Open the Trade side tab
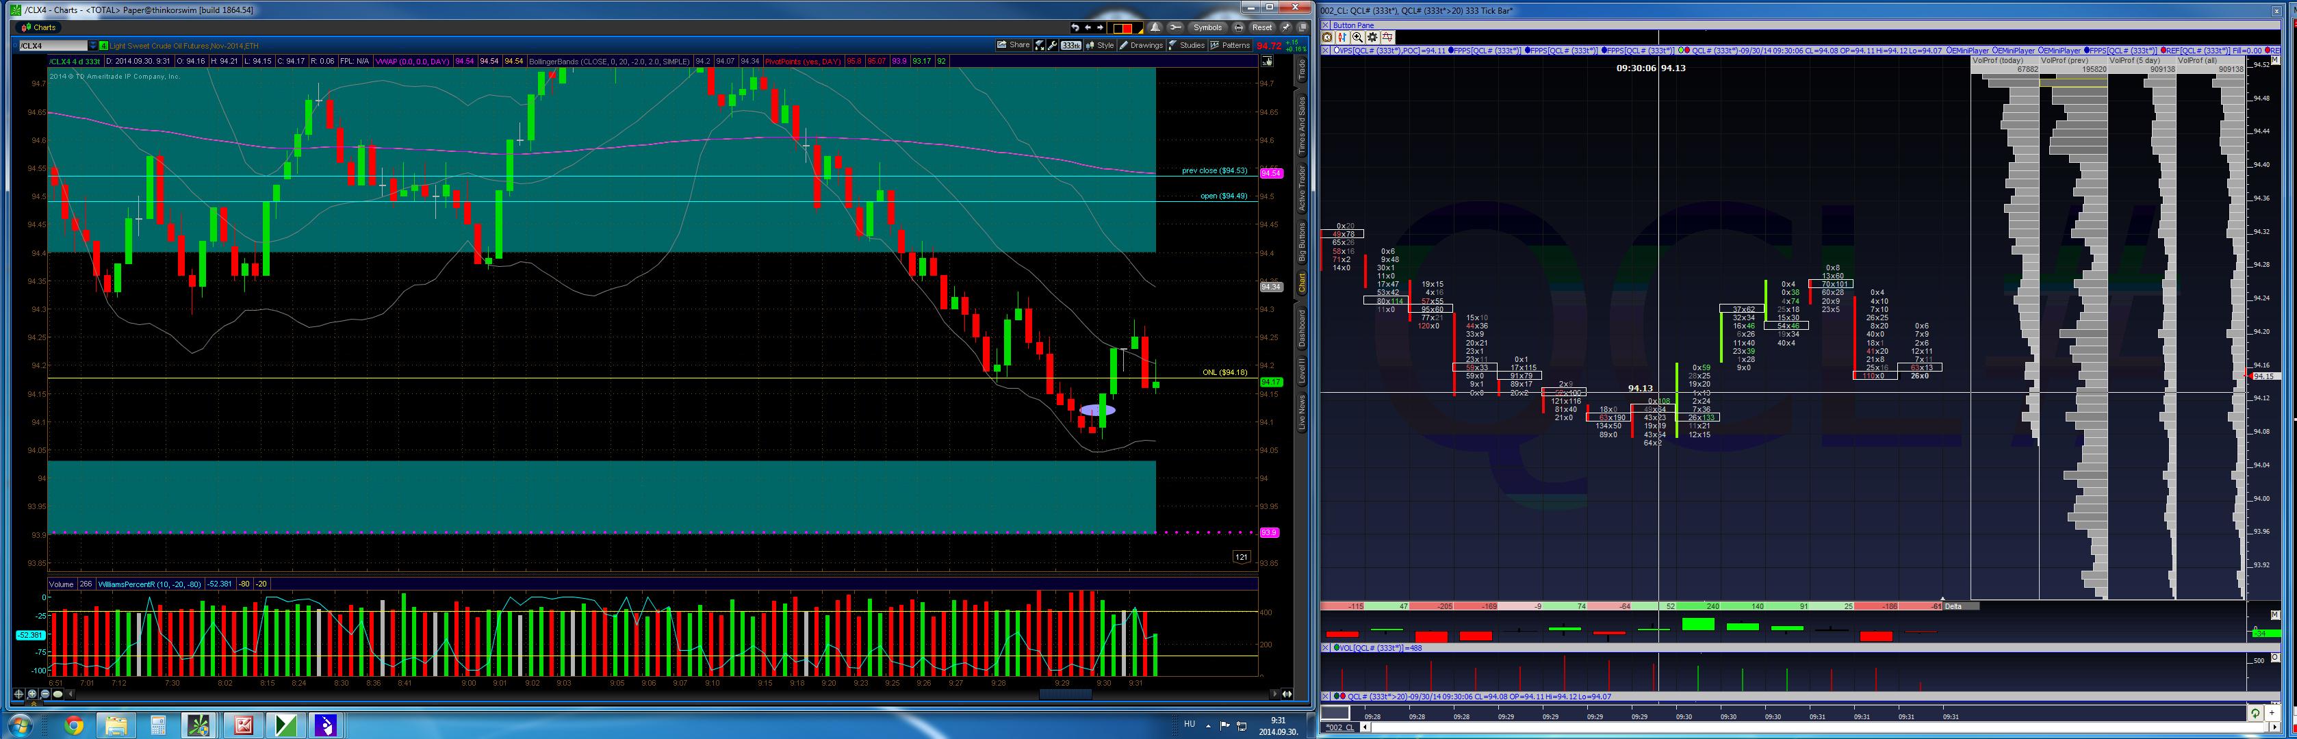Screen dimensions: 2297x739 click(x=1302, y=70)
